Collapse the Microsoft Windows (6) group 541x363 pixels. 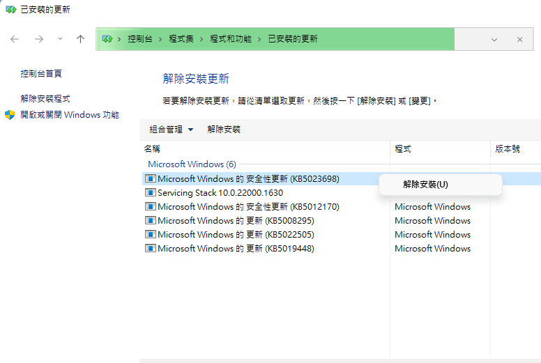[x=192, y=164]
